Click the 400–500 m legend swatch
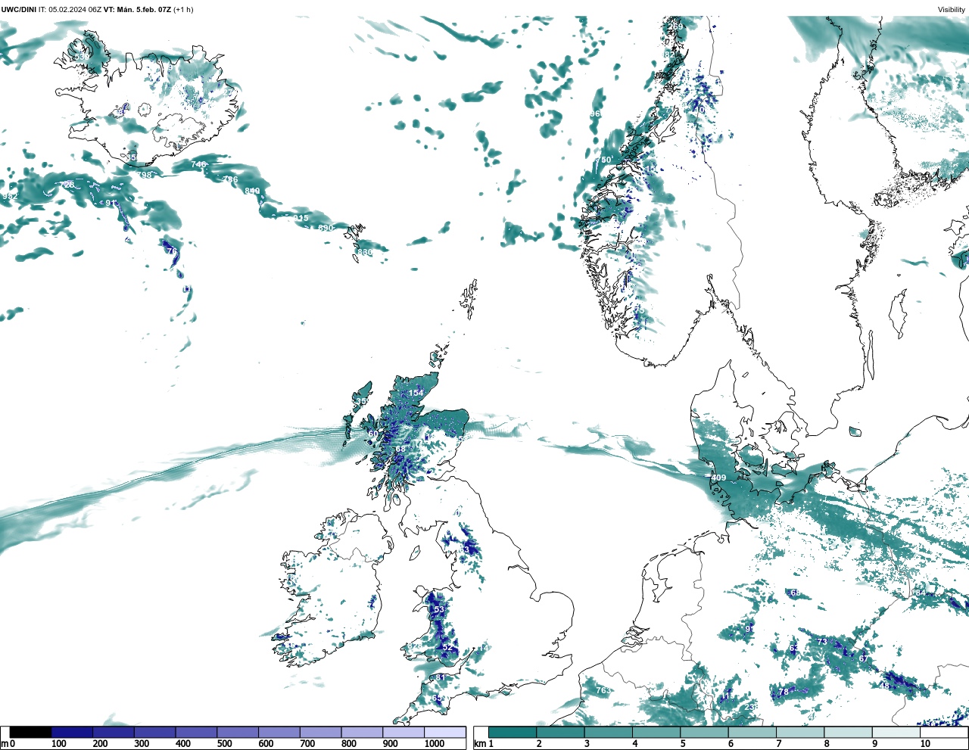 point(196,732)
